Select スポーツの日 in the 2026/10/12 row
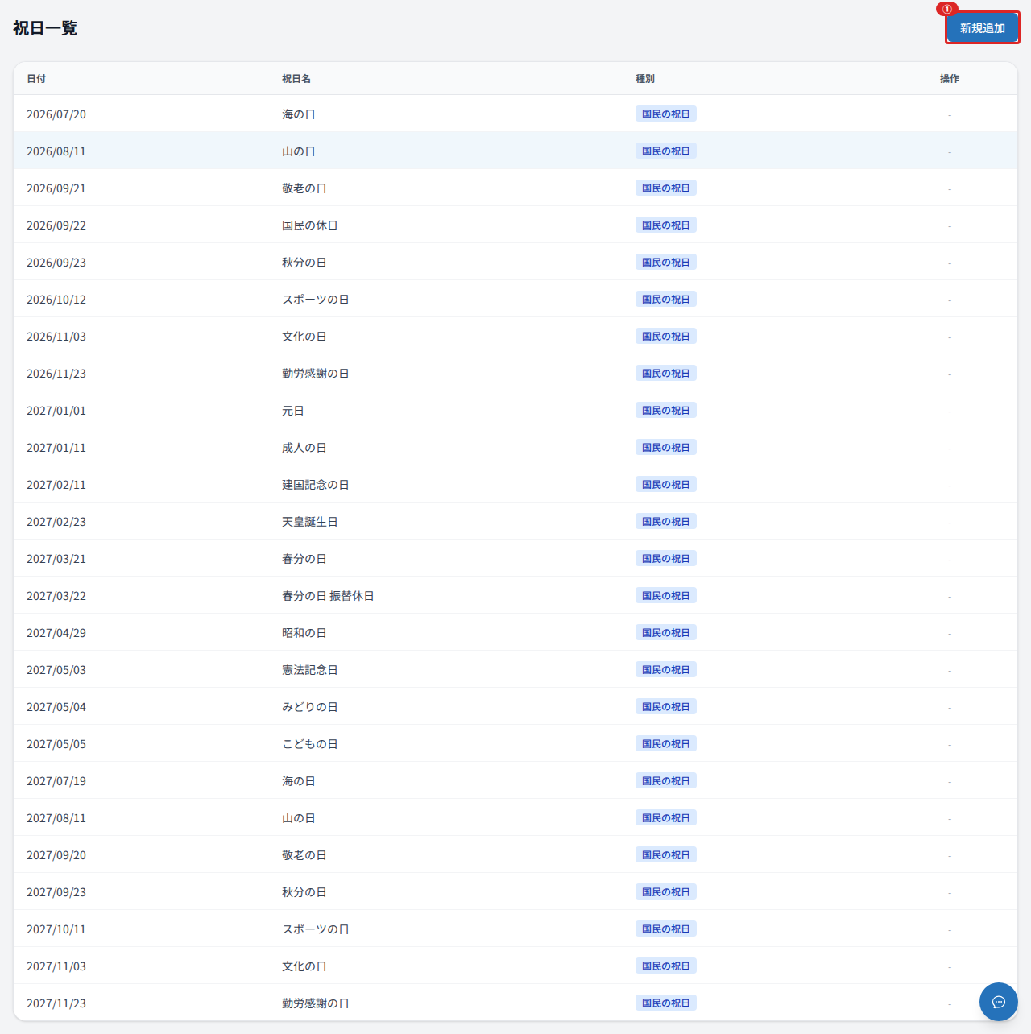The width and height of the screenshot is (1031, 1034). pyautogui.click(x=316, y=300)
